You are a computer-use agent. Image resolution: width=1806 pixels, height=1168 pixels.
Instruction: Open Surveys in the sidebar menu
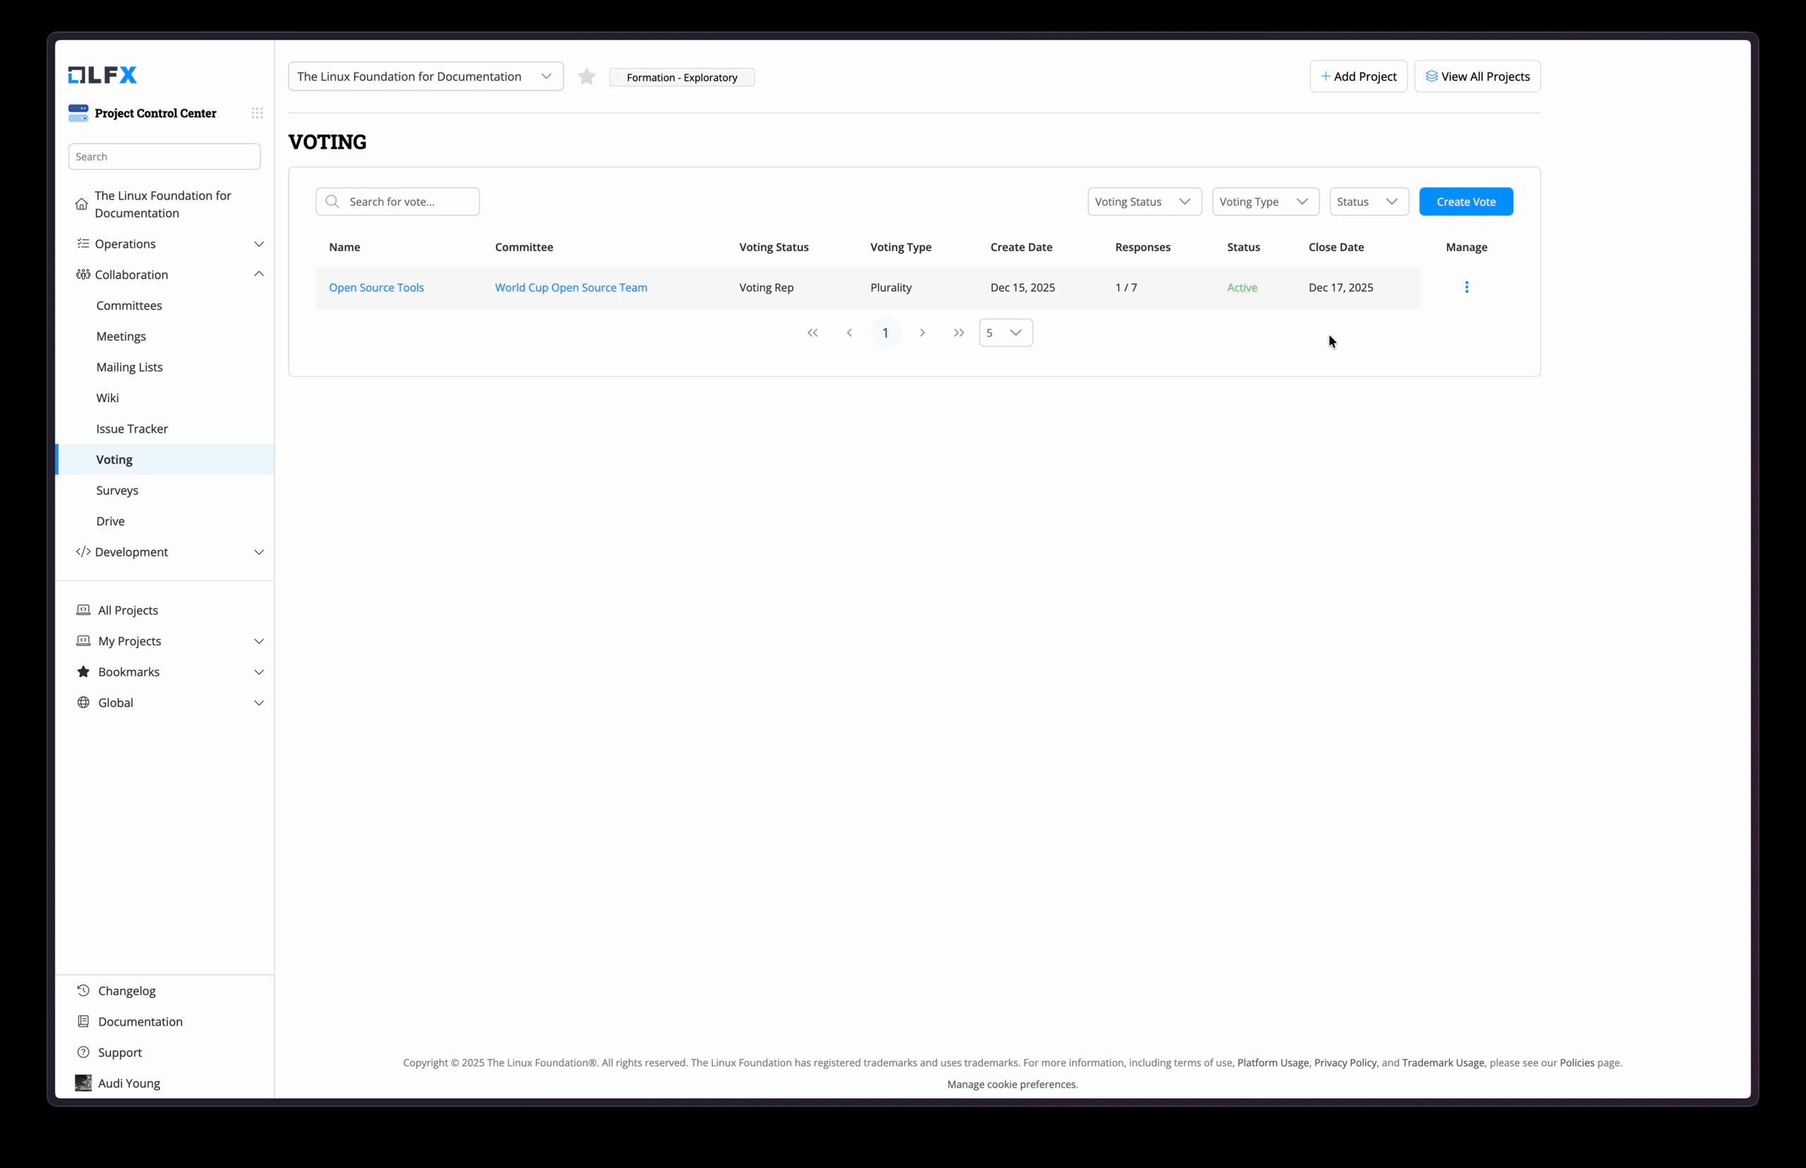(x=117, y=490)
